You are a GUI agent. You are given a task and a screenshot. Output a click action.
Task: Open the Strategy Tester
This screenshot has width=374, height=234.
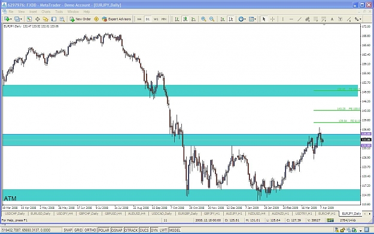pyautogui.click(x=62, y=19)
